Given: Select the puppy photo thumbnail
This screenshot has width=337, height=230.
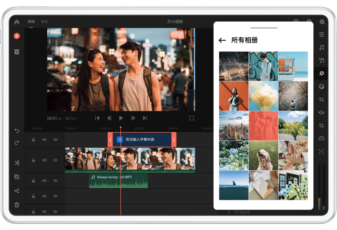Looking at the screenshot, I should 263,156.
